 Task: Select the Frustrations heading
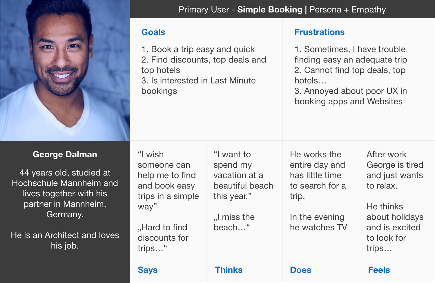[319, 32]
